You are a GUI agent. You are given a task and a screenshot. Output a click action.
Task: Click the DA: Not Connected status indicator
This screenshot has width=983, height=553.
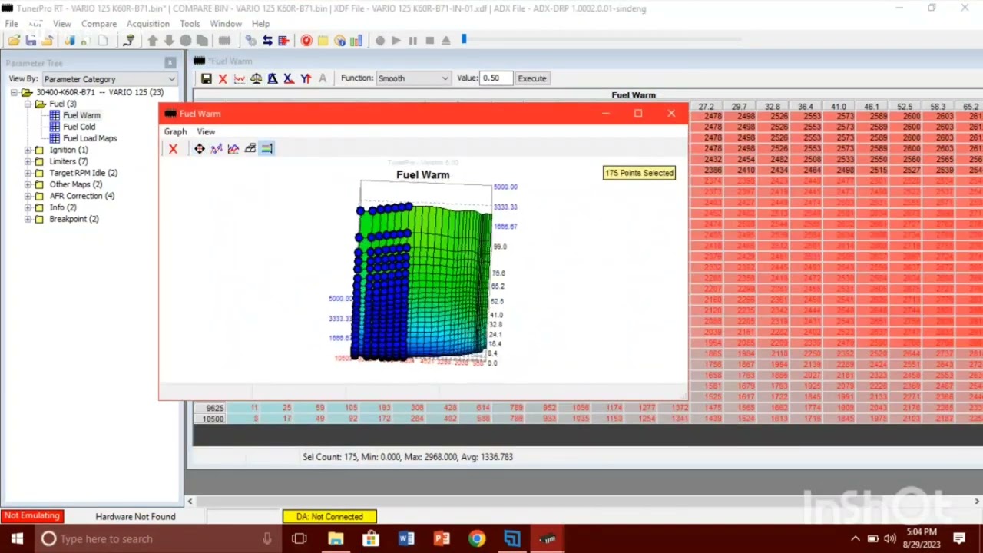tap(329, 517)
